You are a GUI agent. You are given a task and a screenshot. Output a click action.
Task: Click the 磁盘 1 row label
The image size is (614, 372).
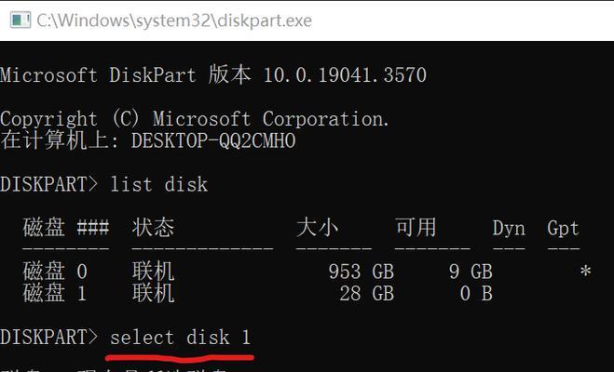point(55,293)
